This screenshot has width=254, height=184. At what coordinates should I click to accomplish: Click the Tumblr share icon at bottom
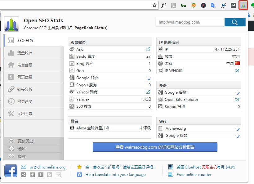(41, 175)
